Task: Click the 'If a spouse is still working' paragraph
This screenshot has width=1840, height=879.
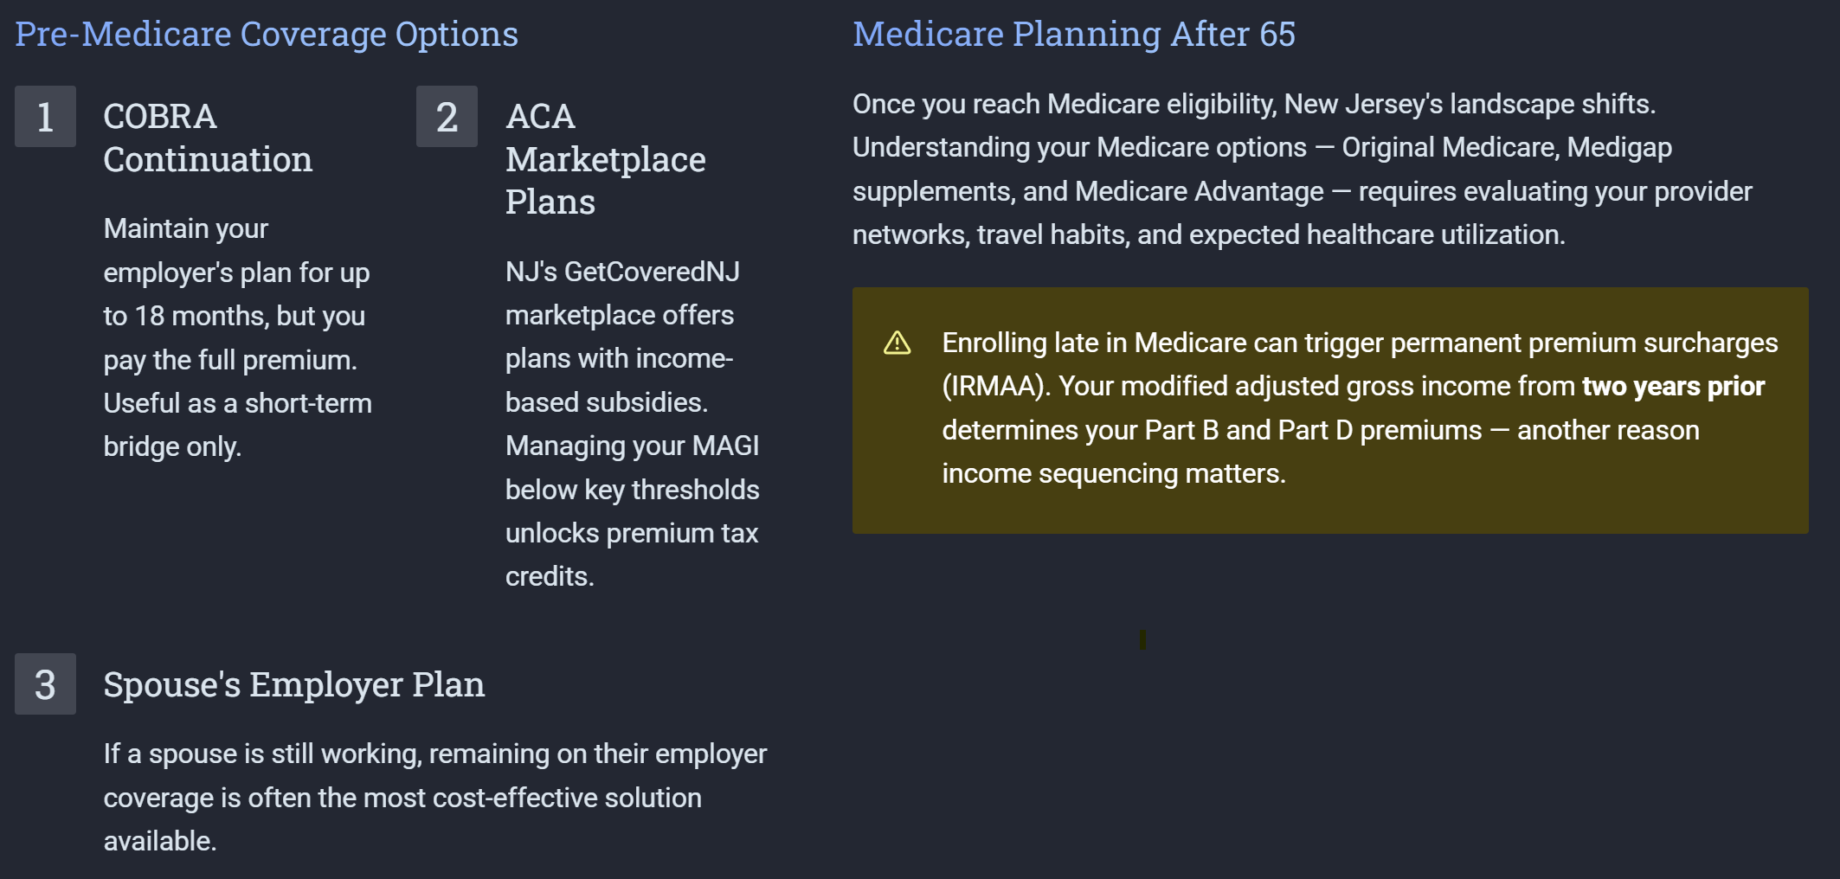Action: coord(434,797)
